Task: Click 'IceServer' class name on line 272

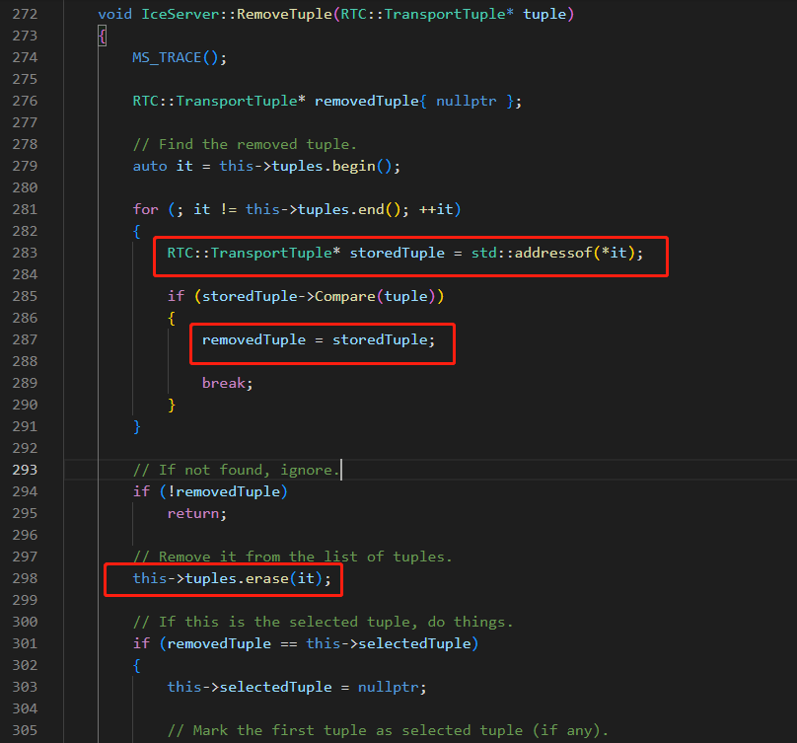Action: coord(180,14)
